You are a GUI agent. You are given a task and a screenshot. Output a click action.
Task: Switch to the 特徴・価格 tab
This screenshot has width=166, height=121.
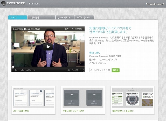click(41, 17)
